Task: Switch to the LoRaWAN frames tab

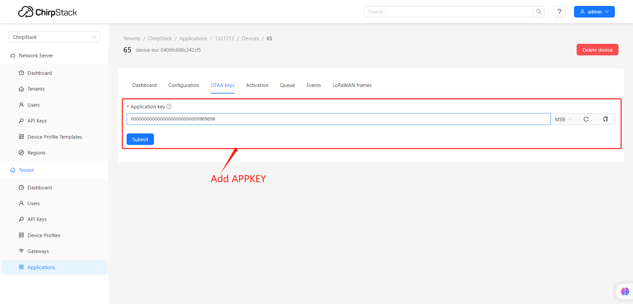Action: (x=352, y=85)
